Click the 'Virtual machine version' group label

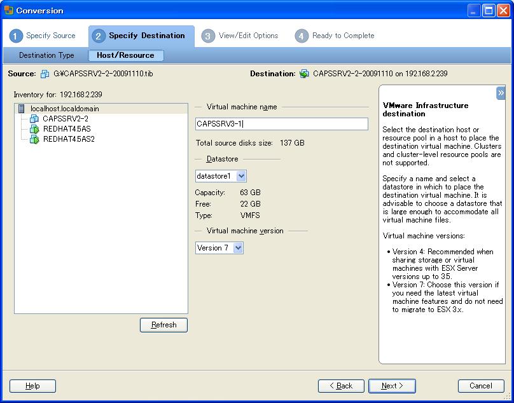245,231
